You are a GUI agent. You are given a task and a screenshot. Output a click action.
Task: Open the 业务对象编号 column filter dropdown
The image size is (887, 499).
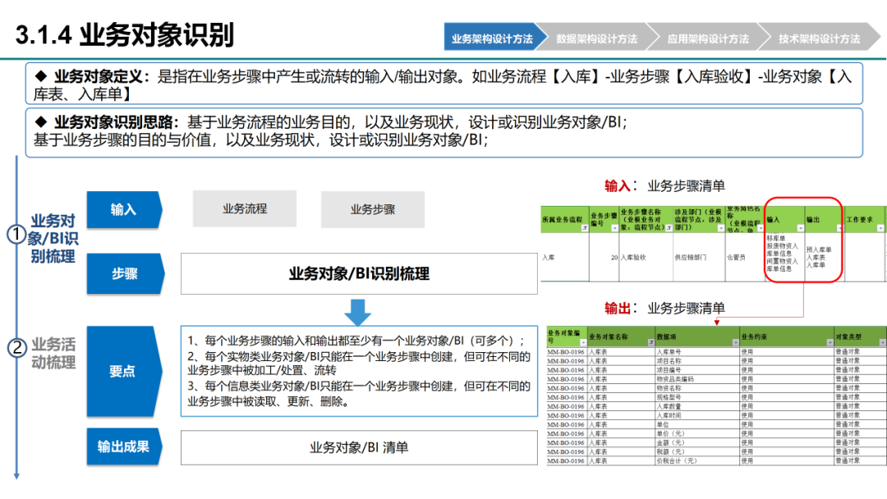click(583, 342)
